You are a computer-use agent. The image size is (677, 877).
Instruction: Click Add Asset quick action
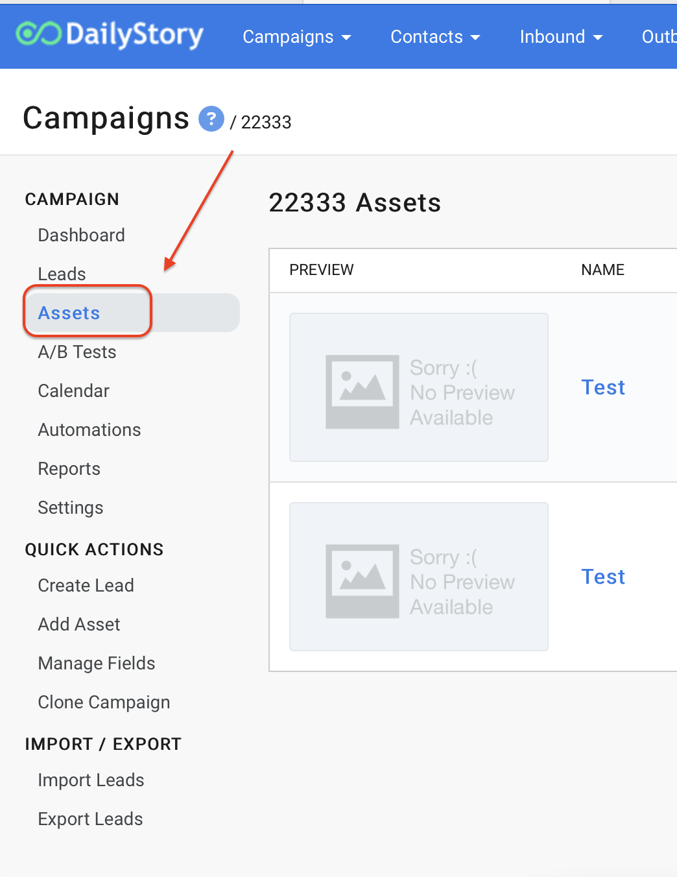click(x=79, y=625)
